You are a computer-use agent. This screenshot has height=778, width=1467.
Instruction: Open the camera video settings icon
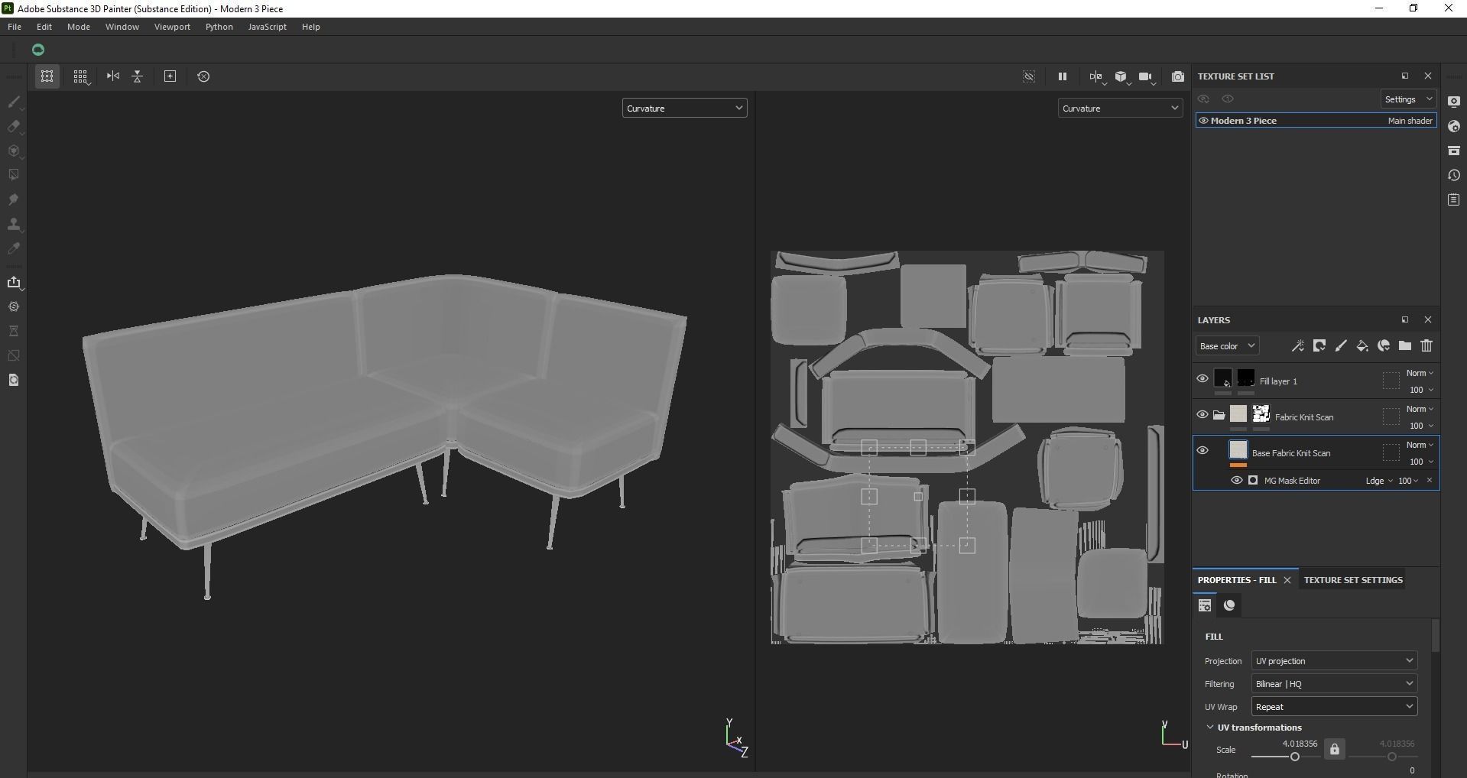pyautogui.click(x=1146, y=76)
